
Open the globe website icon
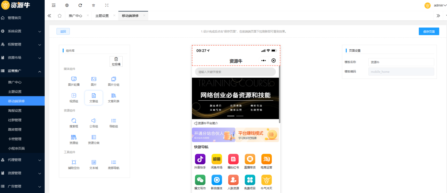click(x=67, y=5)
